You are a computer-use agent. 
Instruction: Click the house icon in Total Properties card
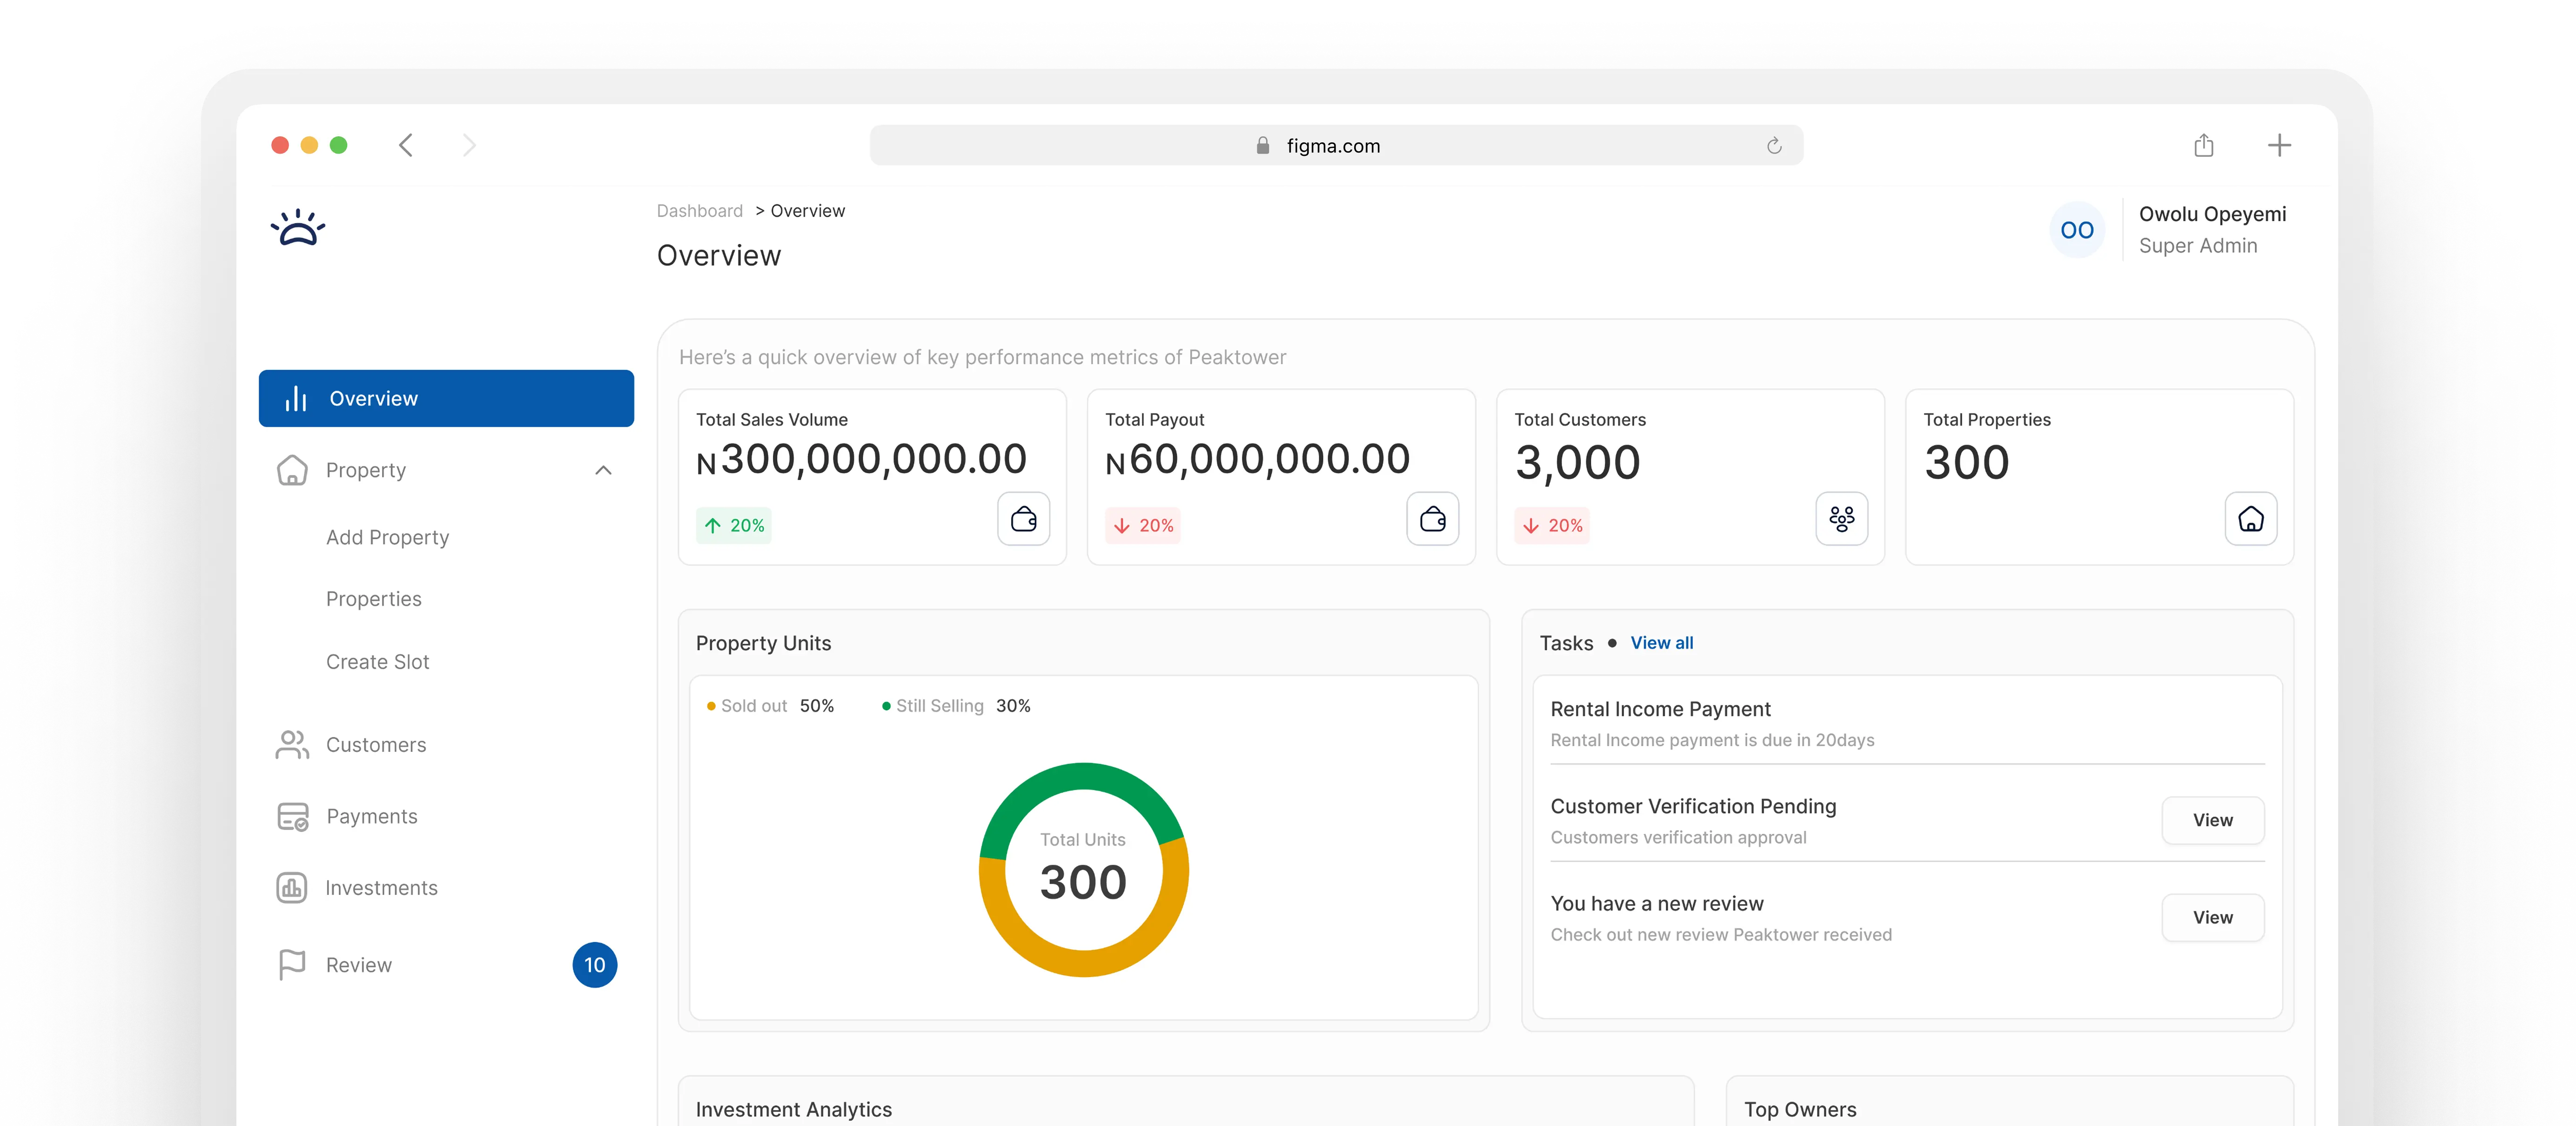[x=2250, y=519]
